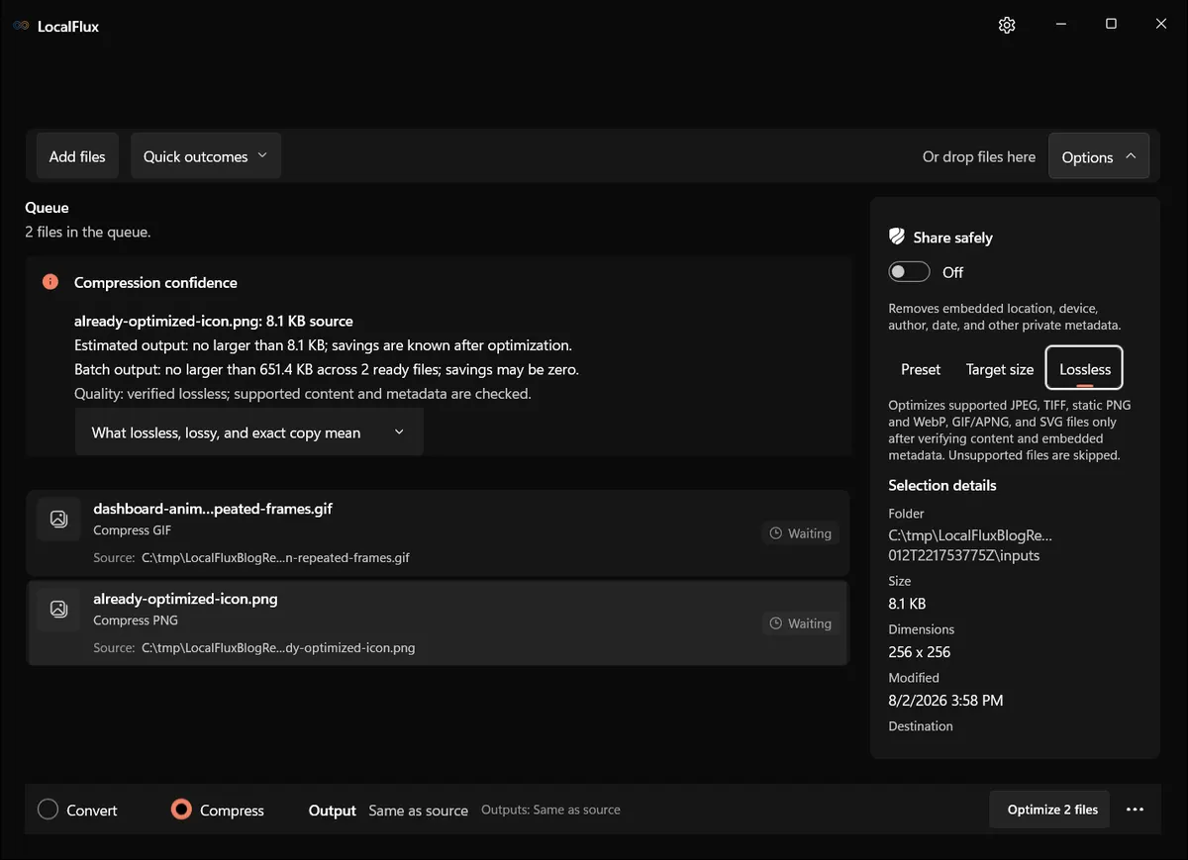Click the "Compress GIF" label
Screen dimensions: 1188x860
click(x=132, y=530)
